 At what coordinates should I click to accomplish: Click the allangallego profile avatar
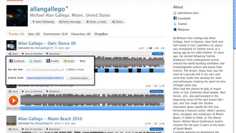[17, 16]
